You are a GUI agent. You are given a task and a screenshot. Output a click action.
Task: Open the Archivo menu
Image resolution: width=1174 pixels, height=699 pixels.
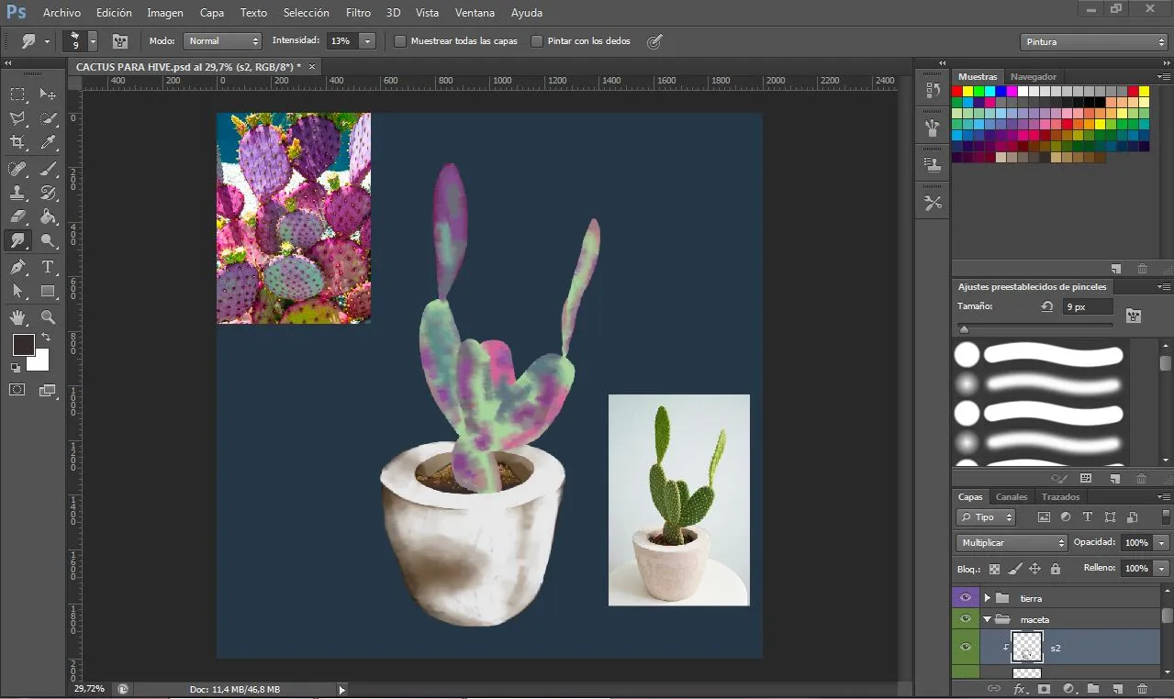point(61,13)
